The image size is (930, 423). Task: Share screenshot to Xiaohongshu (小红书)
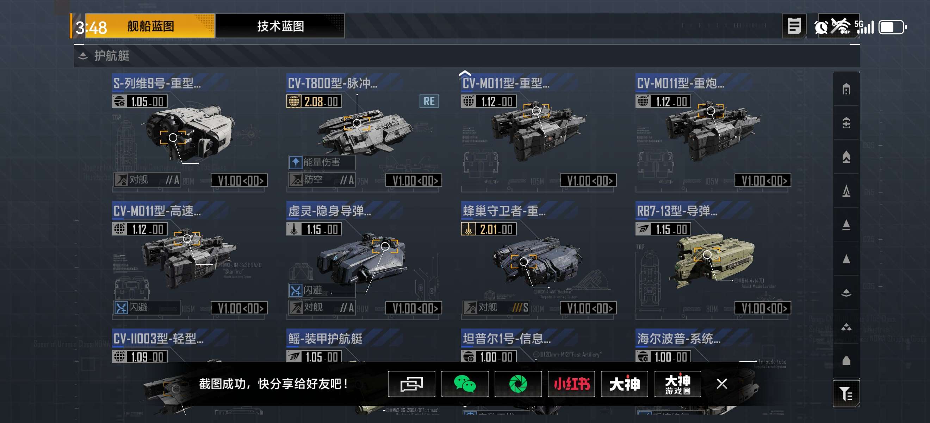click(571, 384)
